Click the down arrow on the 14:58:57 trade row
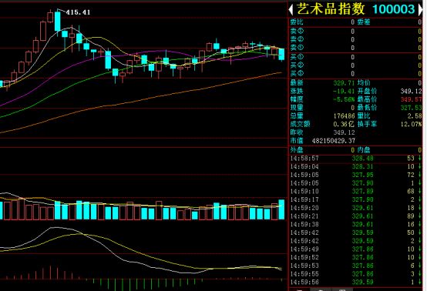Screen dimensions: 427x291 pos(419,158)
